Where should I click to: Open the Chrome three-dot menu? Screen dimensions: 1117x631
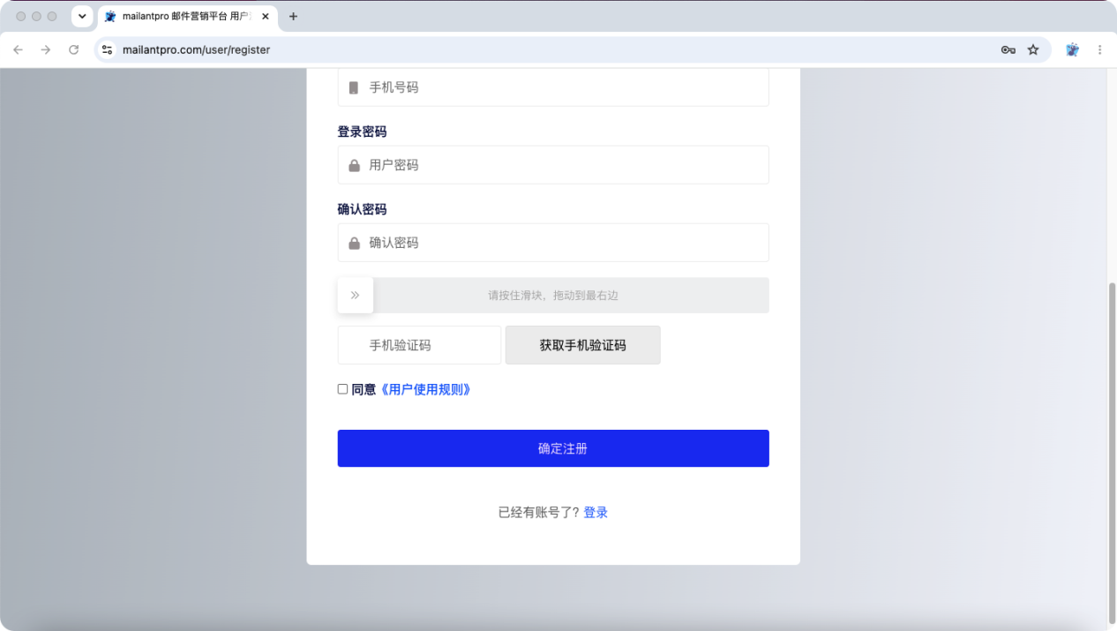tap(1099, 50)
